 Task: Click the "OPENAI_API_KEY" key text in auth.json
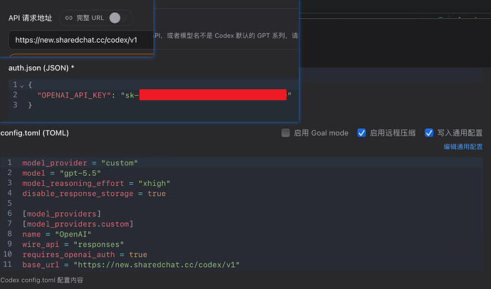74,95
